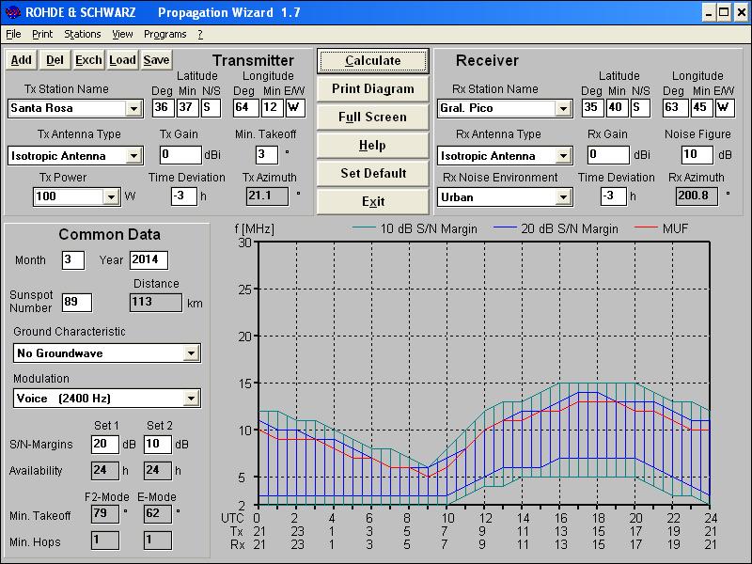752x564 pixels.
Task: Click the Save button
Action: (x=156, y=60)
